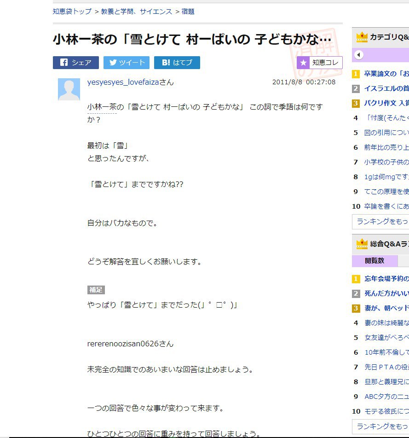Click the upper ランキングをもっ button under category ranking
This screenshot has width=409, height=438.
[380, 222]
